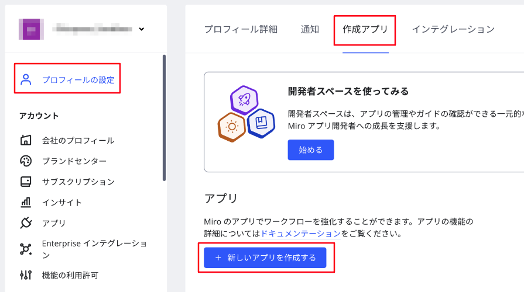Select the 作成アプリ tab

(x=365, y=29)
